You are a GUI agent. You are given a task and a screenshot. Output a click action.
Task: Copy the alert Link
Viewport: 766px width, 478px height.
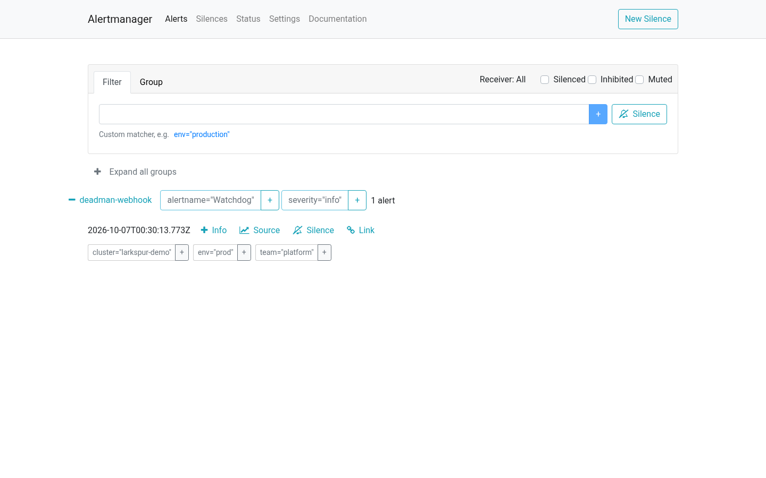pos(361,230)
